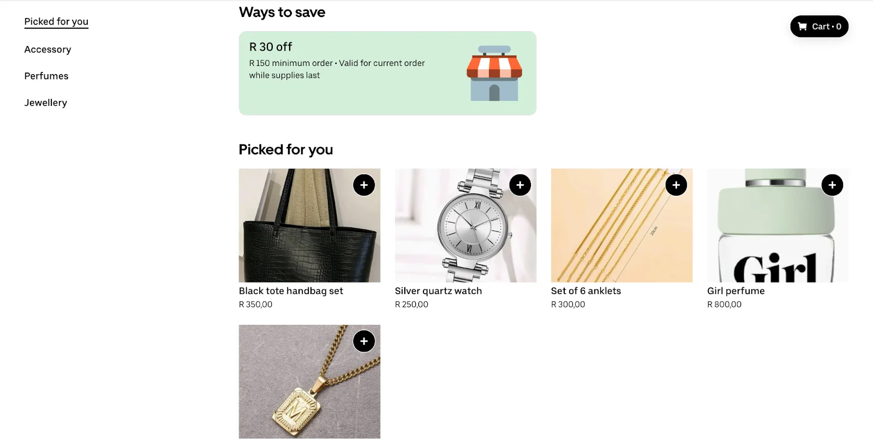The height and width of the screenshot is (441, 873).
Task: Go to Accessory category
Action: pyautogui.click(x=47, y=50)
